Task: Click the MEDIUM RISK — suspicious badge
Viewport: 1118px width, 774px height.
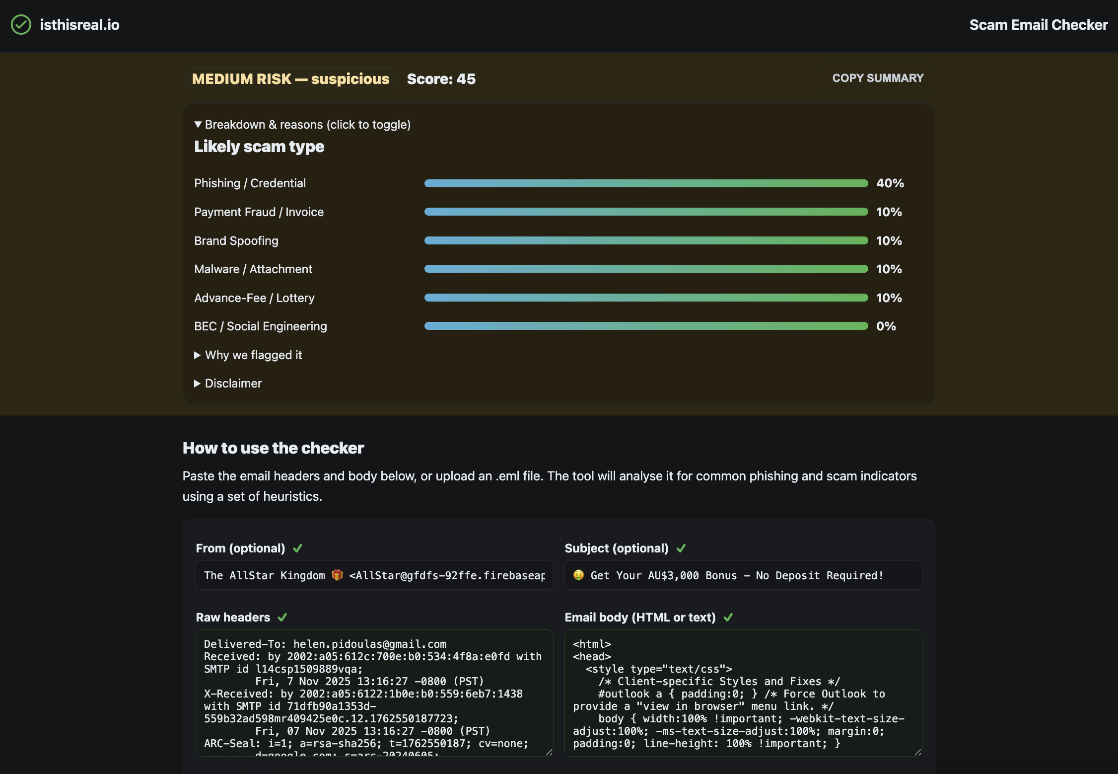Action: point(290,79)
